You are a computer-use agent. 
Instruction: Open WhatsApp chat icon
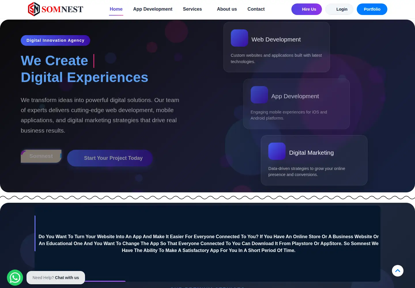(x=15, y=278)
